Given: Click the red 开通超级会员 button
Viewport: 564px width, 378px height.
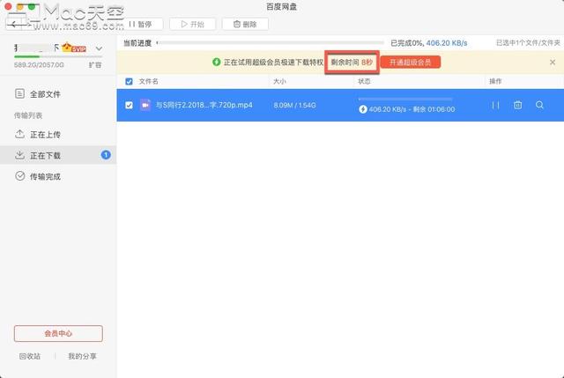Looking at the screenshot, I should click(x=411, y=63).
